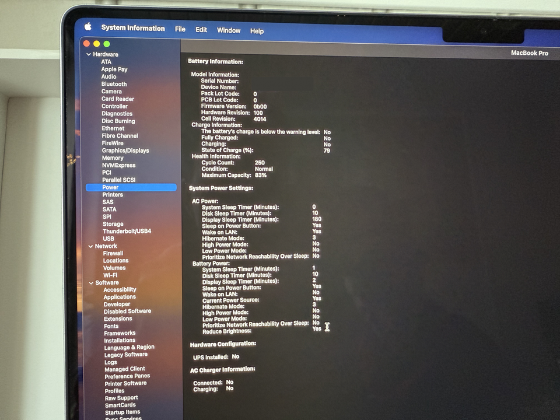Select Printers in the sidebar
The height and width of the screenshot is (420, 560).
click(113, 195)
